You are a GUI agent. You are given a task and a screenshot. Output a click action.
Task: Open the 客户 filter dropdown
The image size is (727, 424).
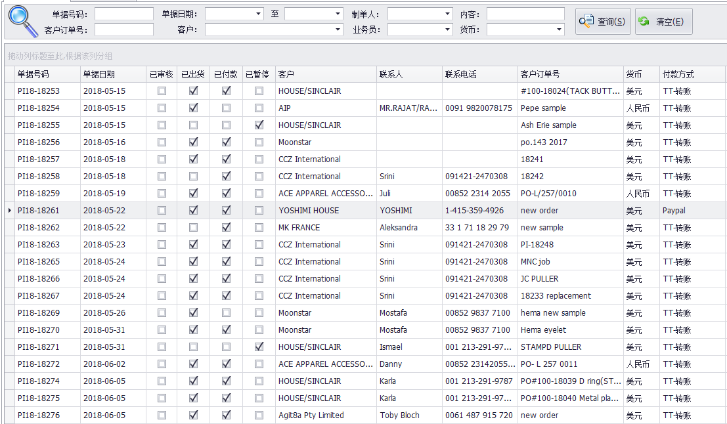[x=338, y=30]
